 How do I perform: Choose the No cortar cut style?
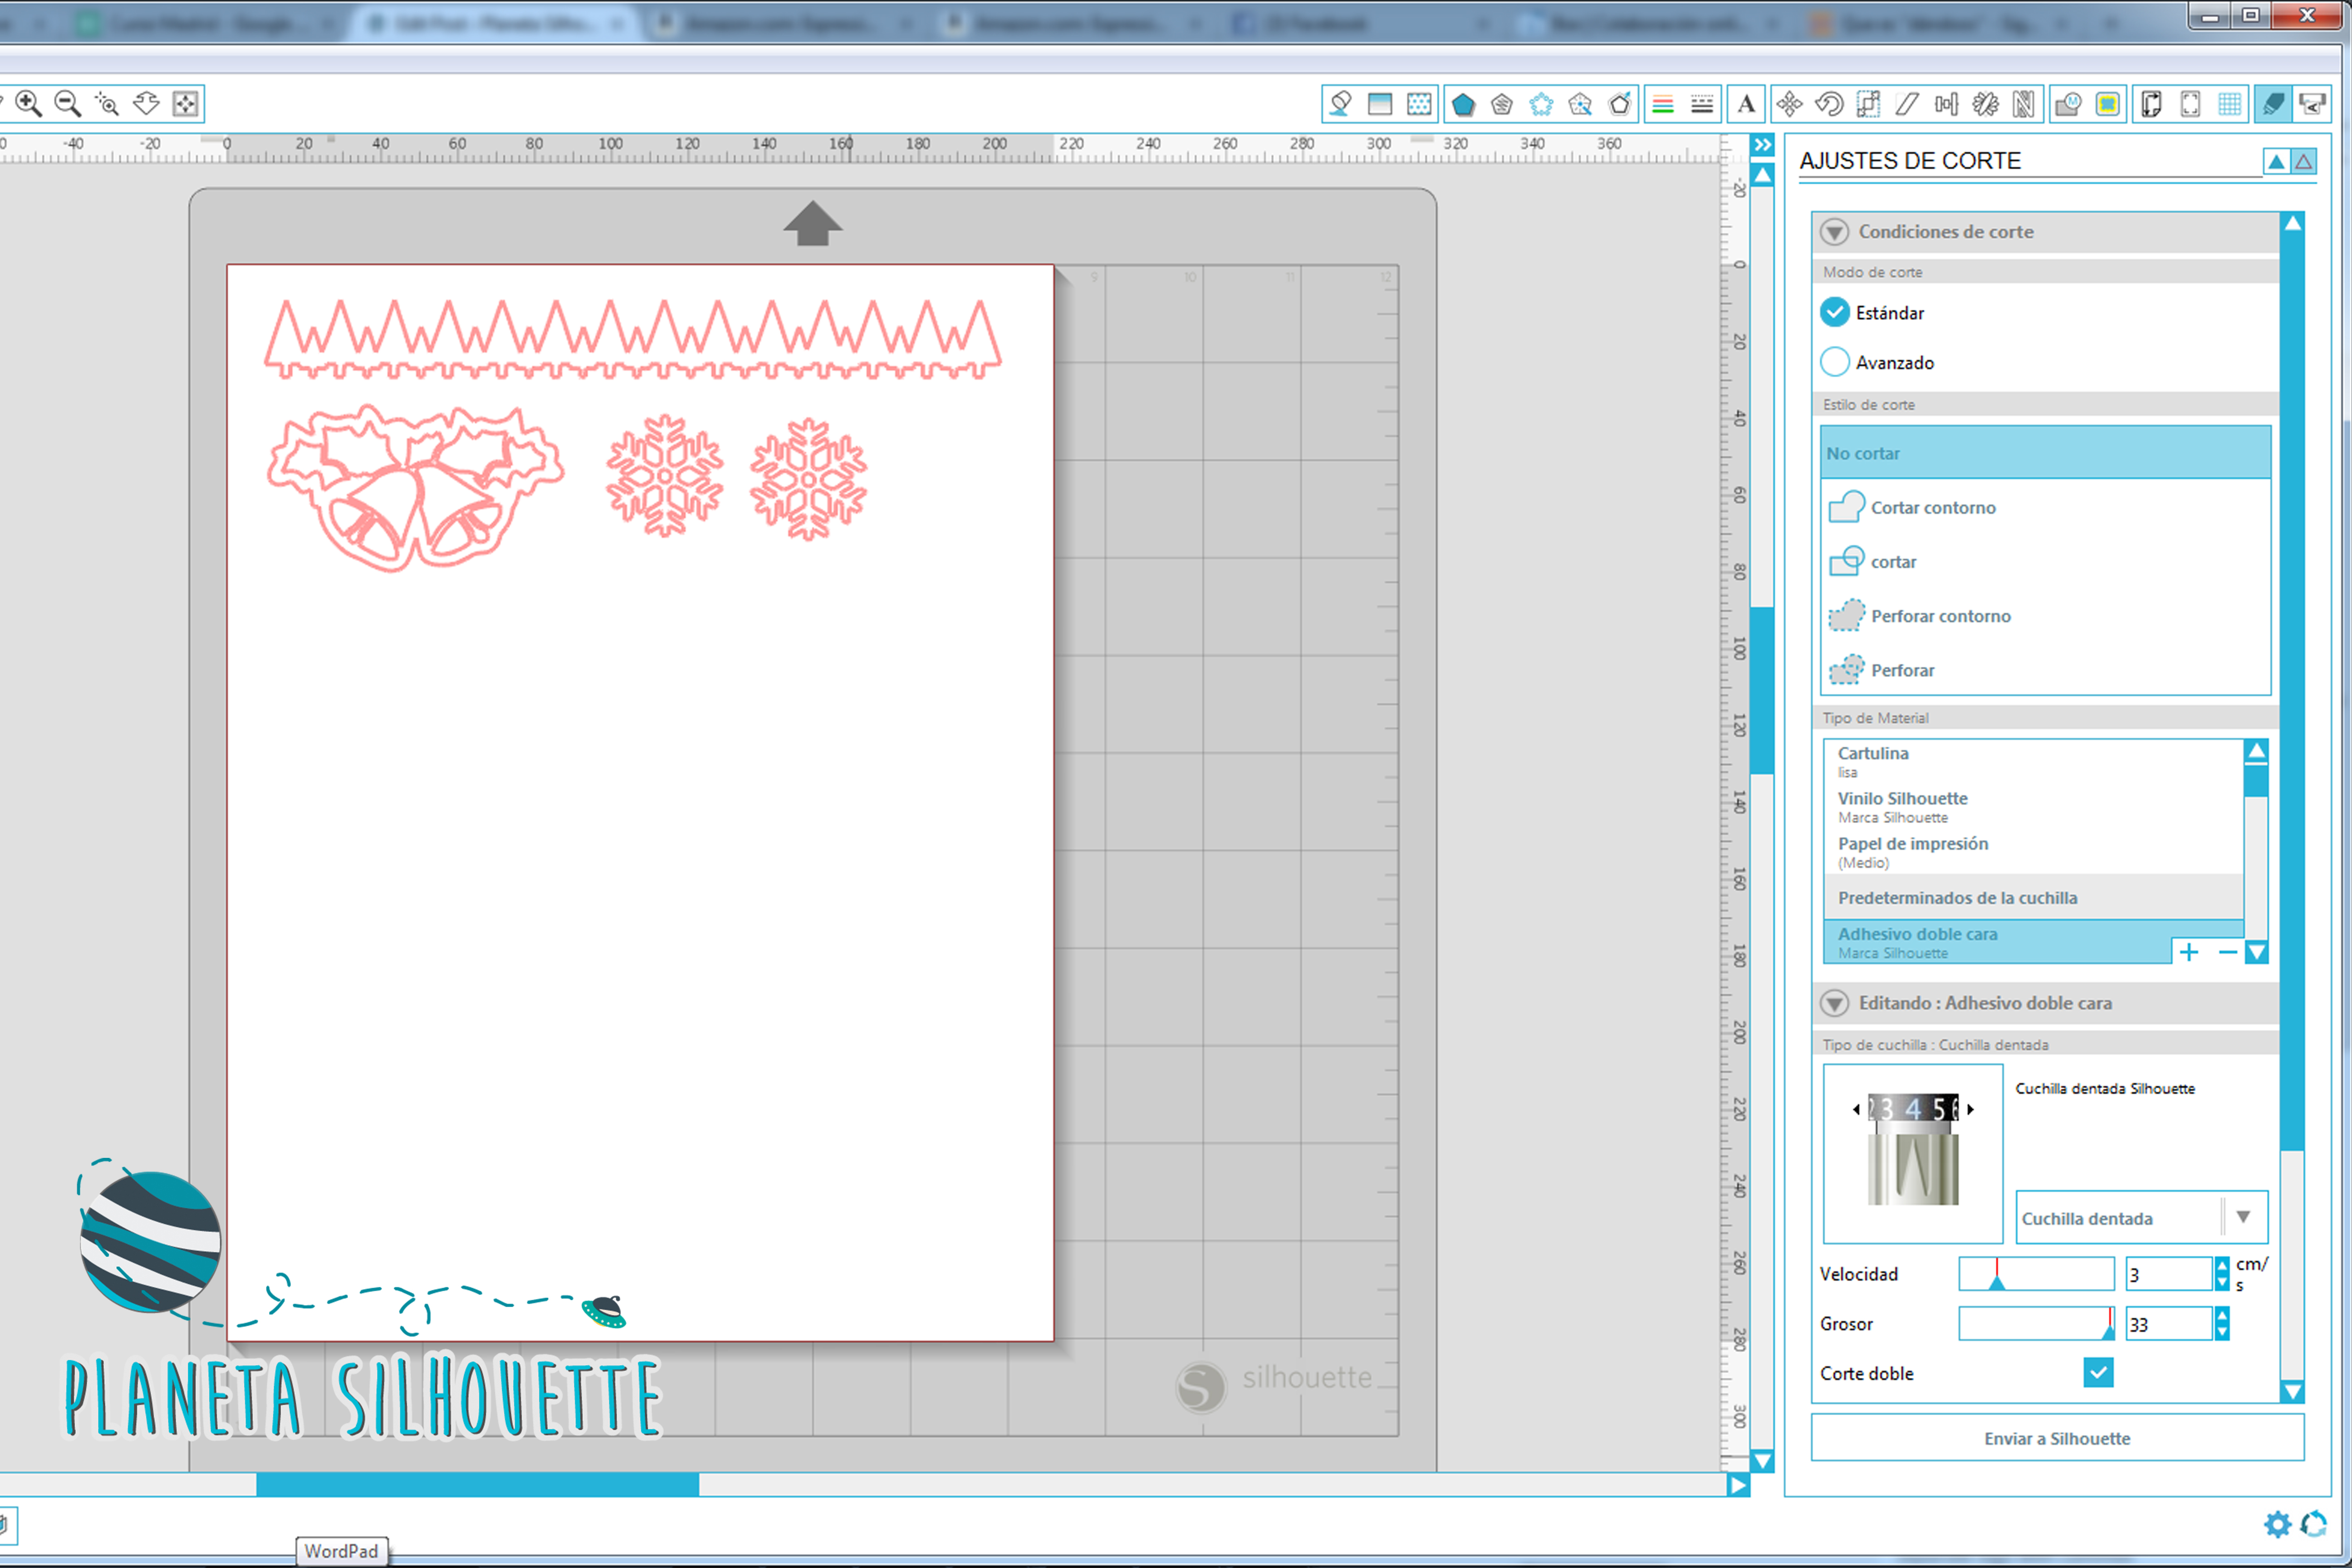tap(2045, 453)
